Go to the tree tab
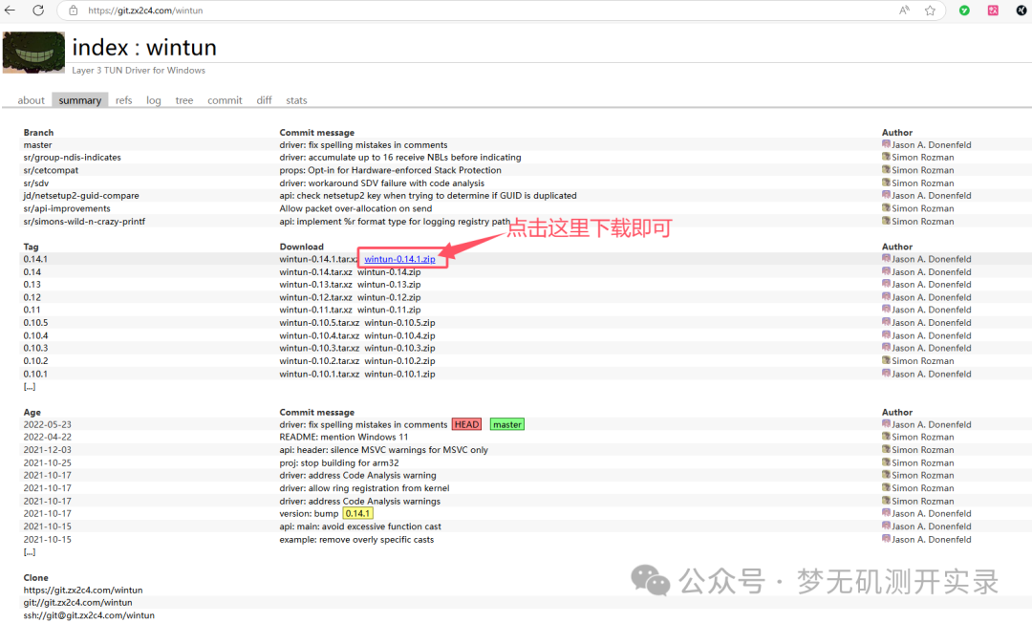The width and height of the screenshot is (1032, 623). (x=184, y=100)
